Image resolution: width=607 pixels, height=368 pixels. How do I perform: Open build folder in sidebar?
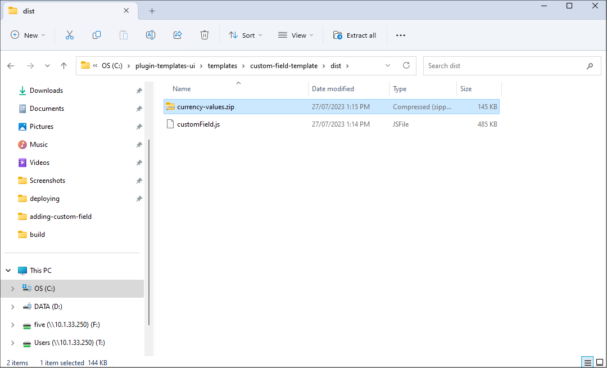(x=37, y=235)
